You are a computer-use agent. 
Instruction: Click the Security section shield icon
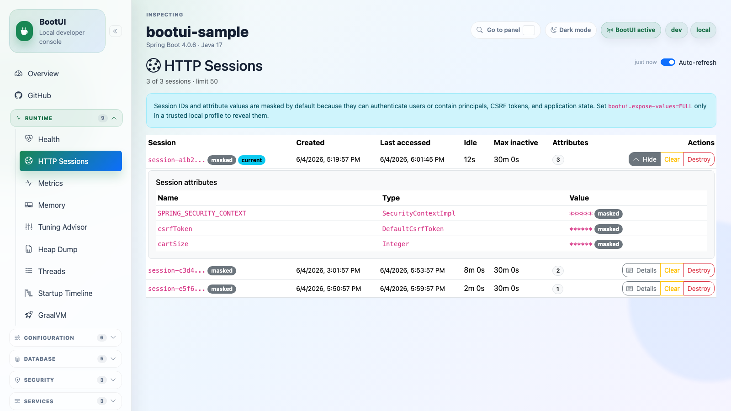17,380
